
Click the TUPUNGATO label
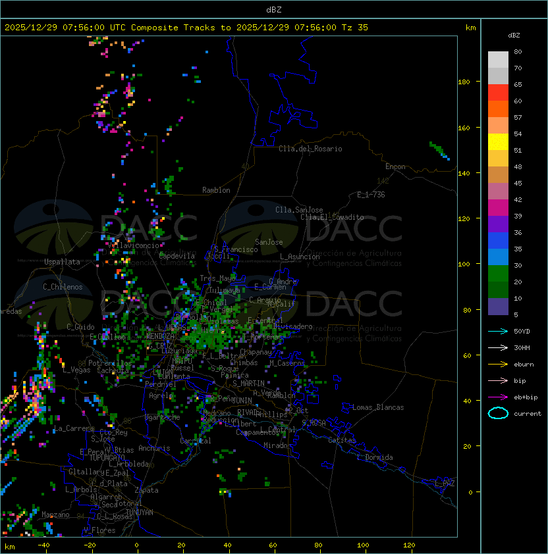click(107, 458)
